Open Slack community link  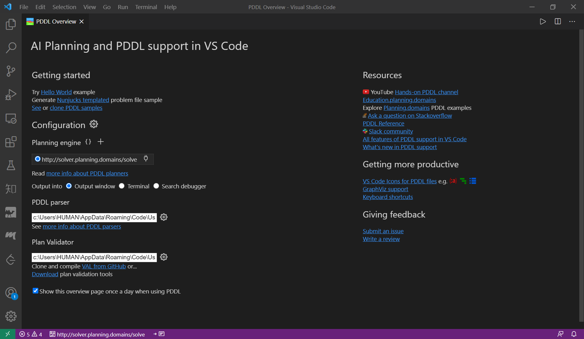pyautogui.click(x=391, y=131)
